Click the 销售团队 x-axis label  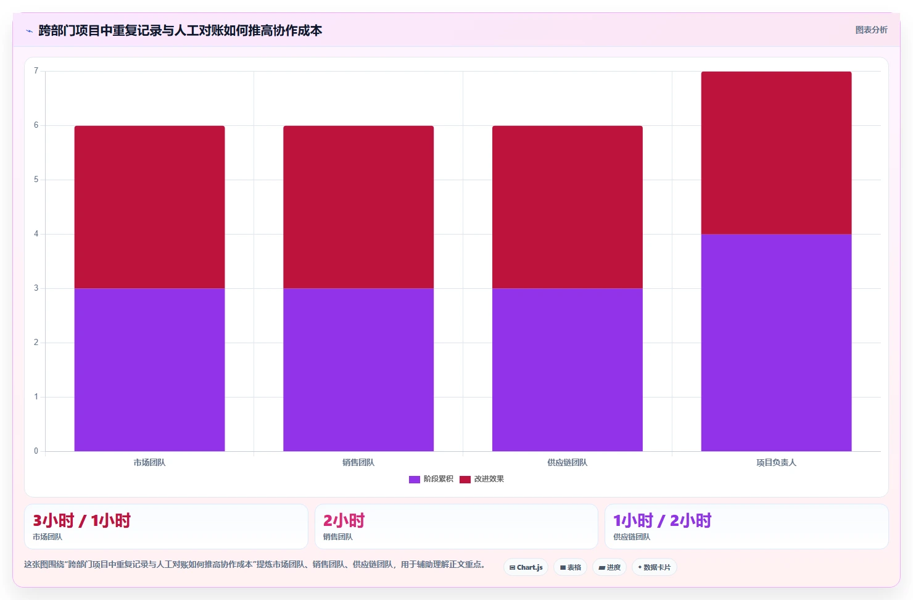coord(358,462)
